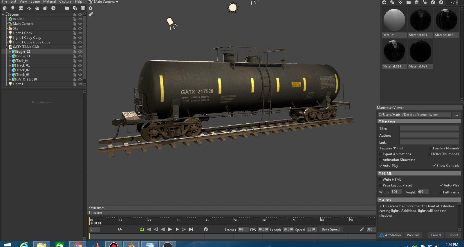This screenshot has height=247, width=464.
Task: Click the Export button in Marmoset Viewer
Action: (x=453, y=235)
